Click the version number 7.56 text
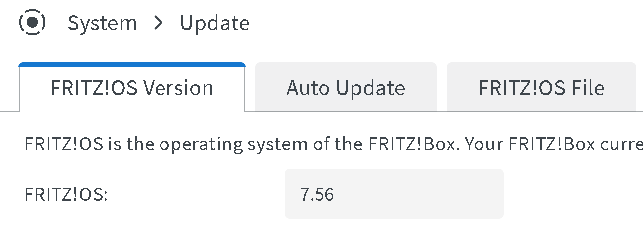 pos(317,194)
